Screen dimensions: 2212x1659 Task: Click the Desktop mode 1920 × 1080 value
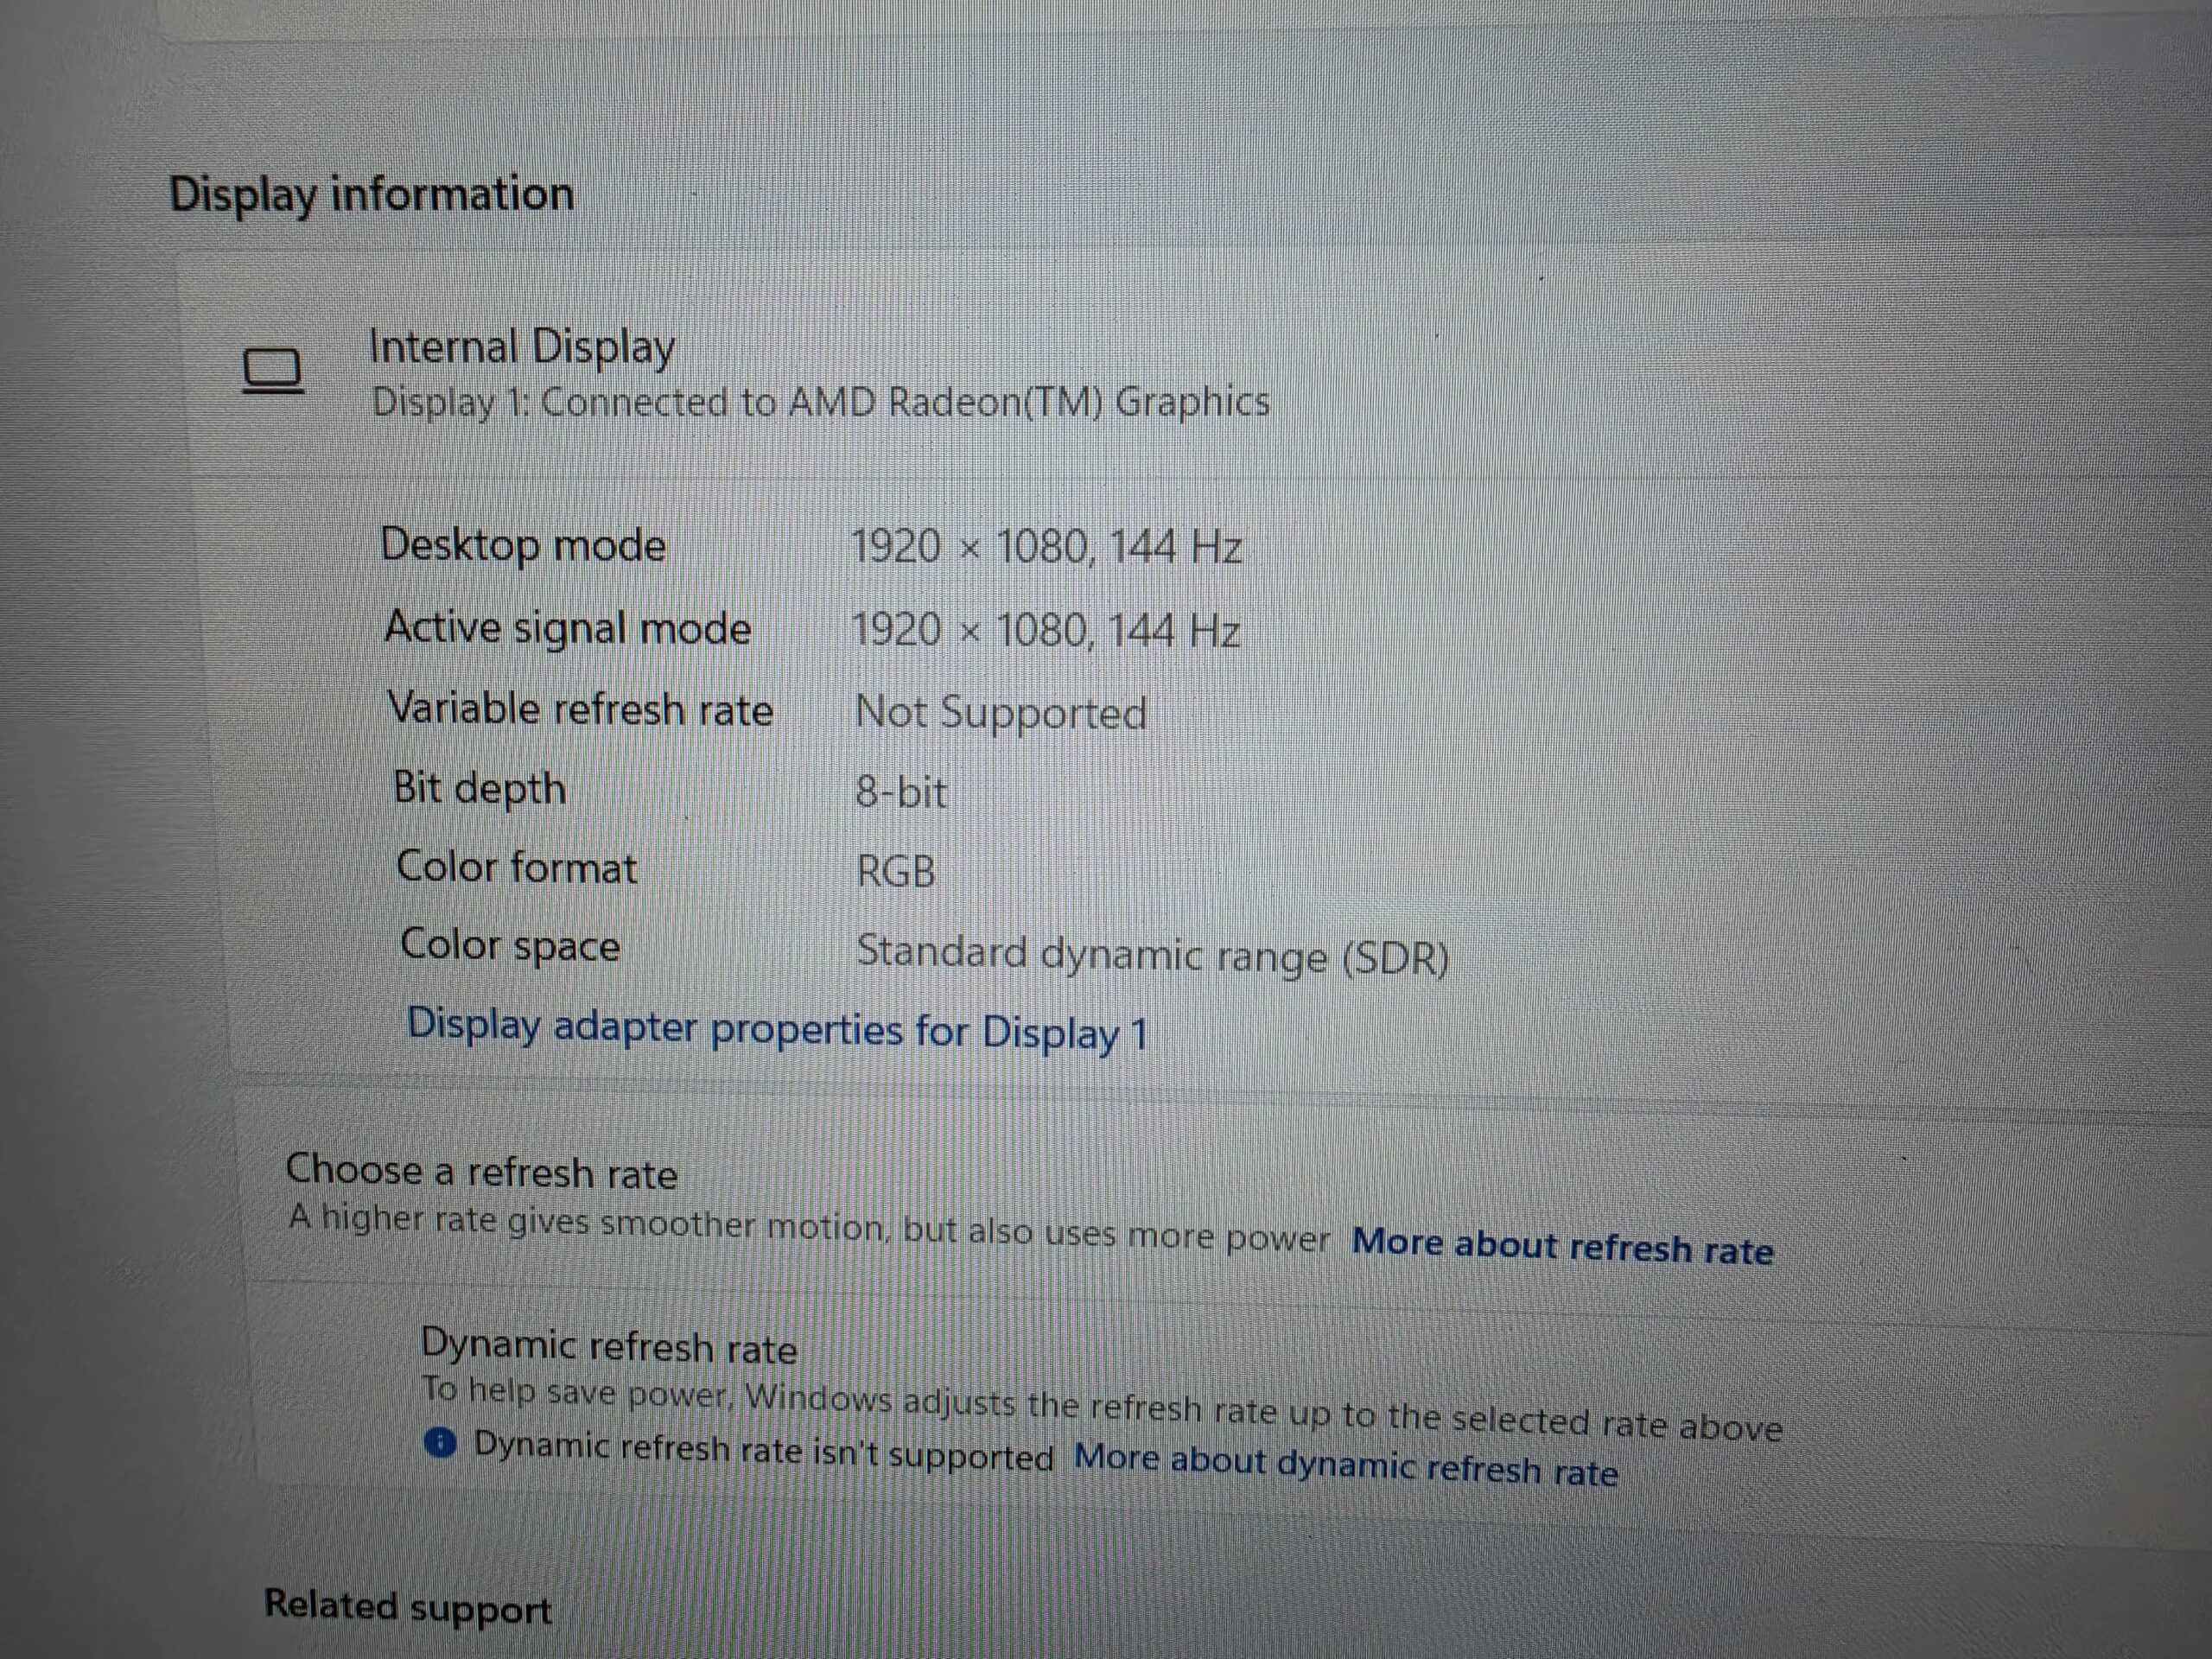1046,547
